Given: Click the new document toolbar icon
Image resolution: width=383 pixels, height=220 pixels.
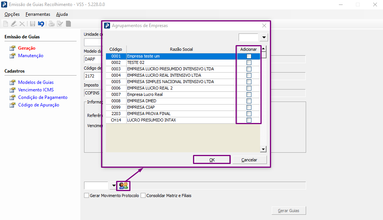Looking at the screenshot, I should (6, 24).
